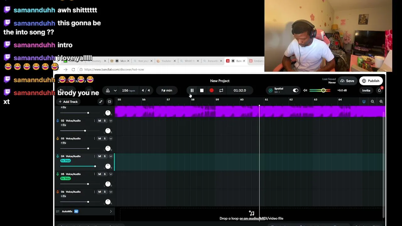The image size is (402, 226).
Task: Pause playback in BandLab
Action: point(192,90)
